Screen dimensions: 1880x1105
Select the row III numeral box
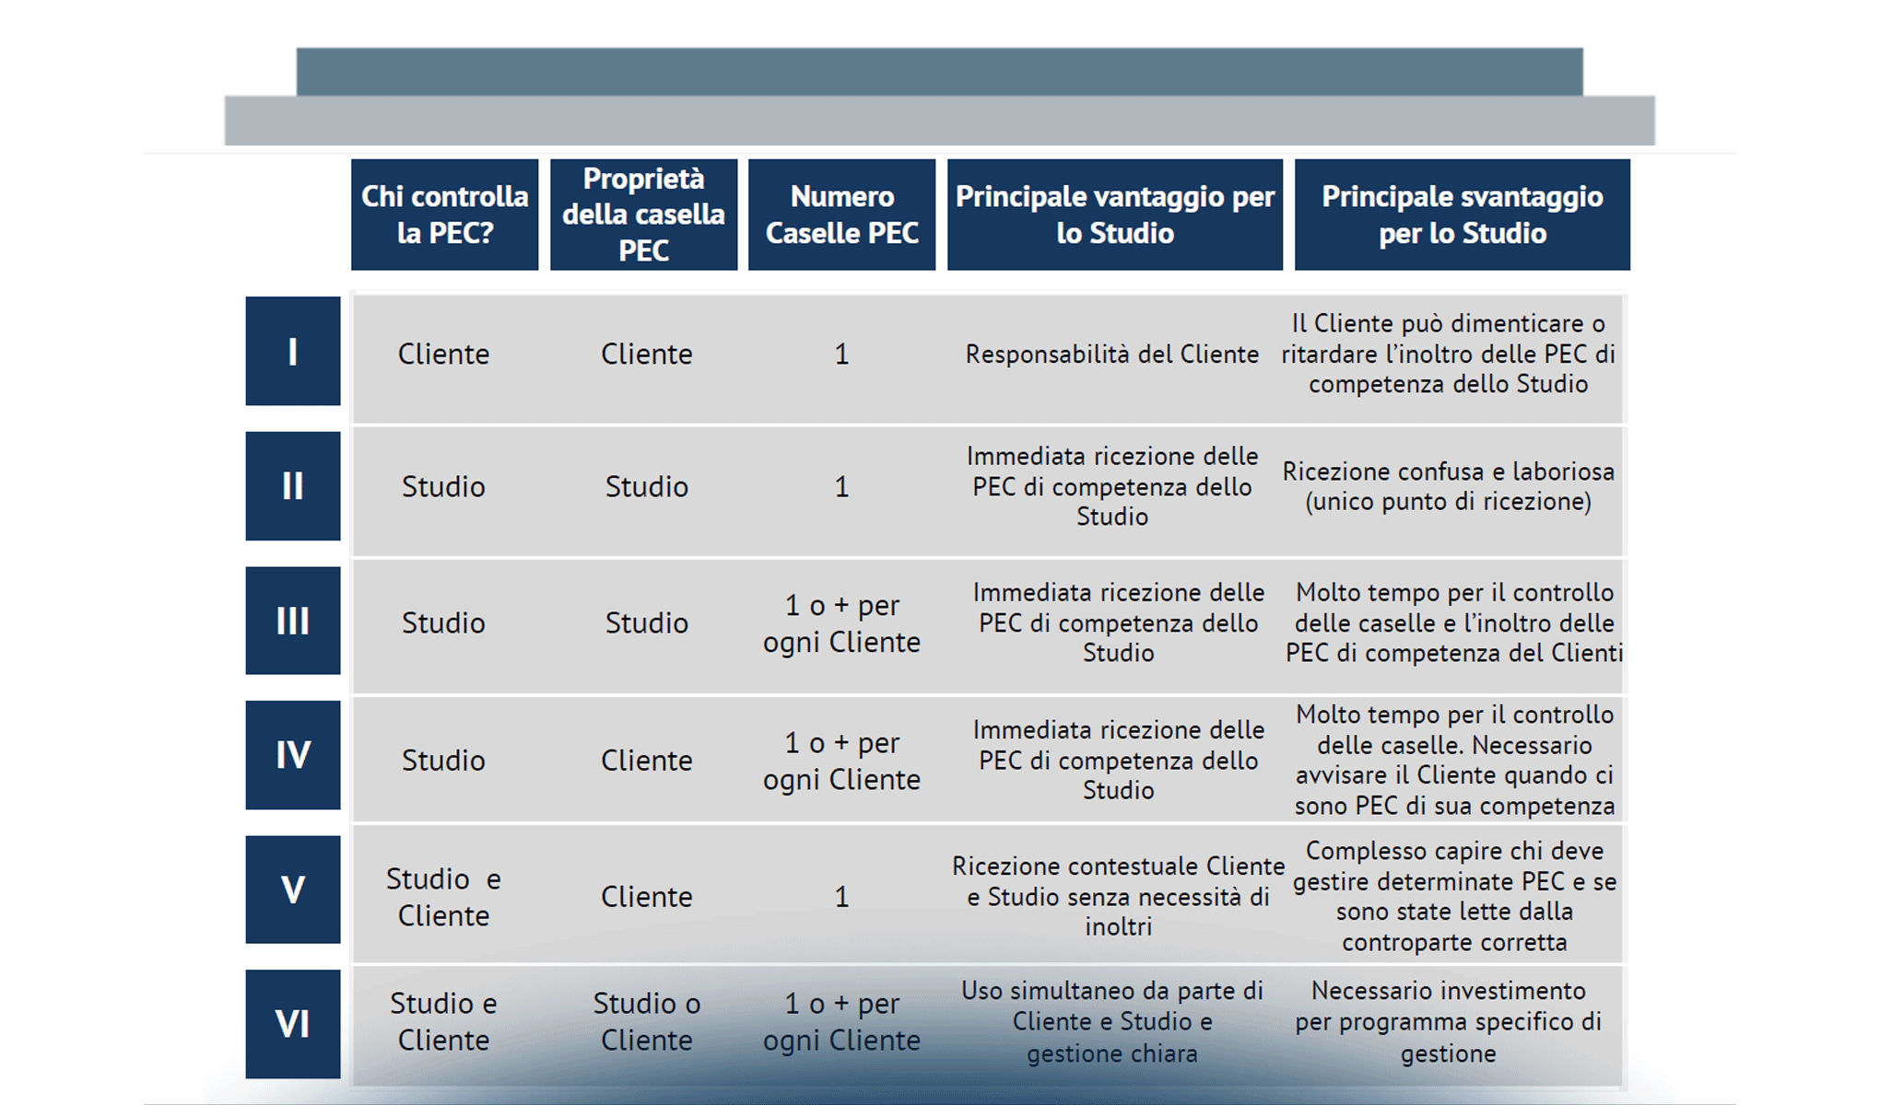[292, 621]
